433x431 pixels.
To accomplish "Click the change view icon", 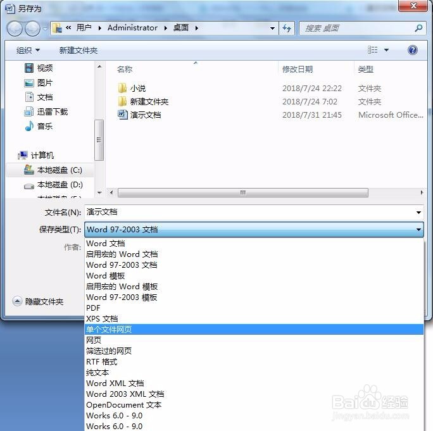I will tap(372, 50).
